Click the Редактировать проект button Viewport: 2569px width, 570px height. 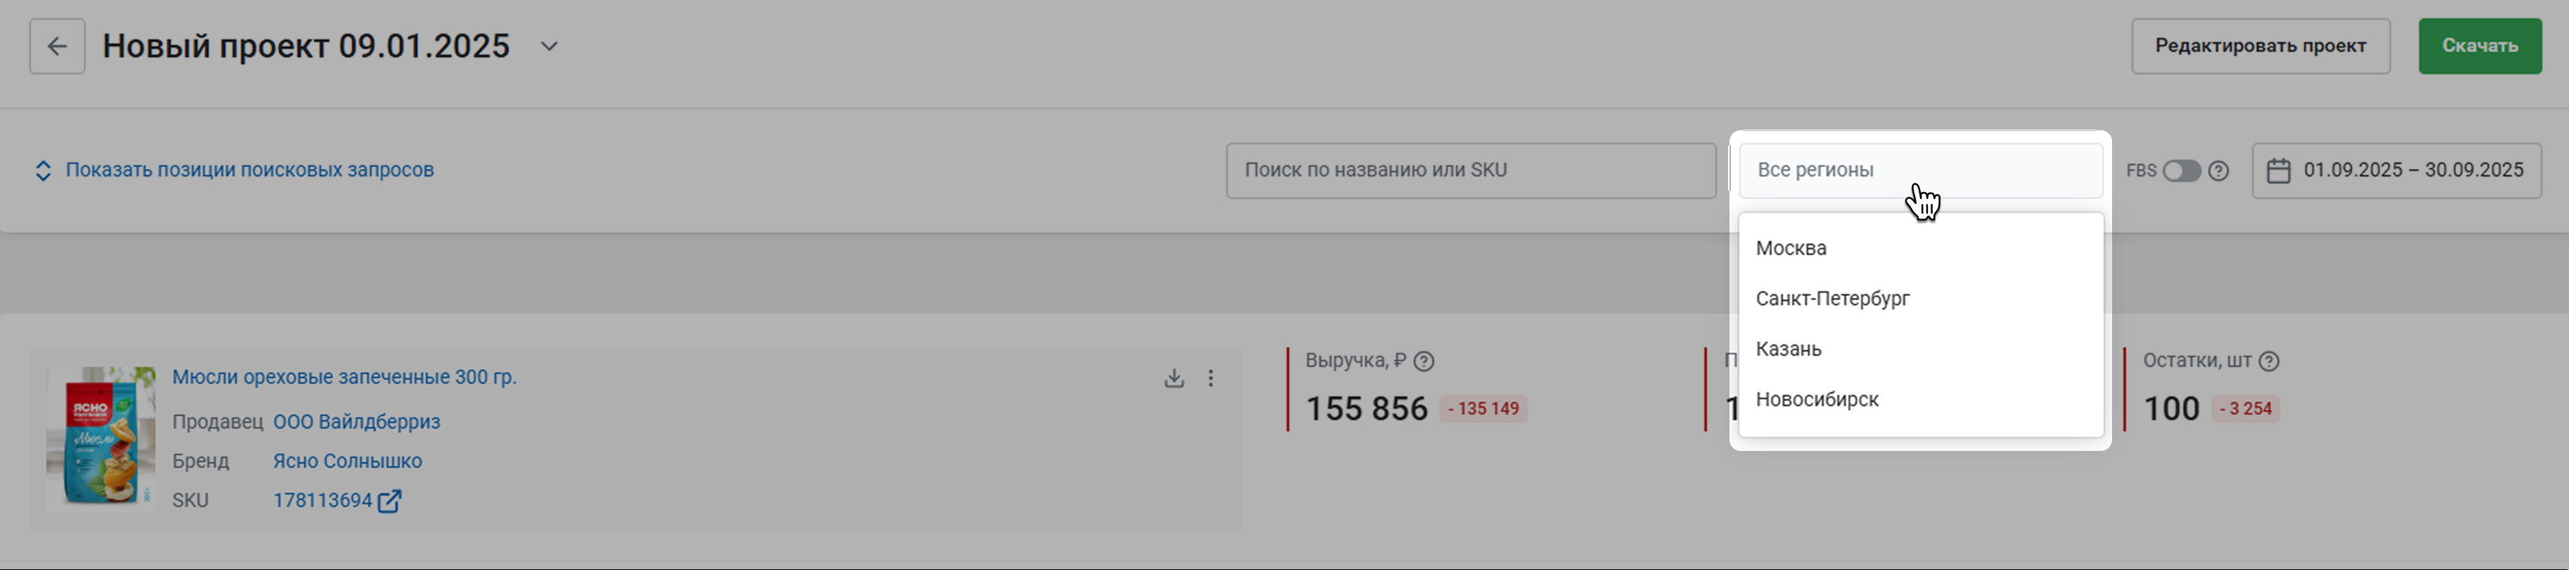click(2260, 46)
